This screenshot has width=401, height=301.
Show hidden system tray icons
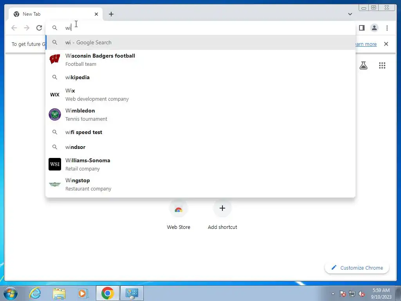(x=333, y=294)
